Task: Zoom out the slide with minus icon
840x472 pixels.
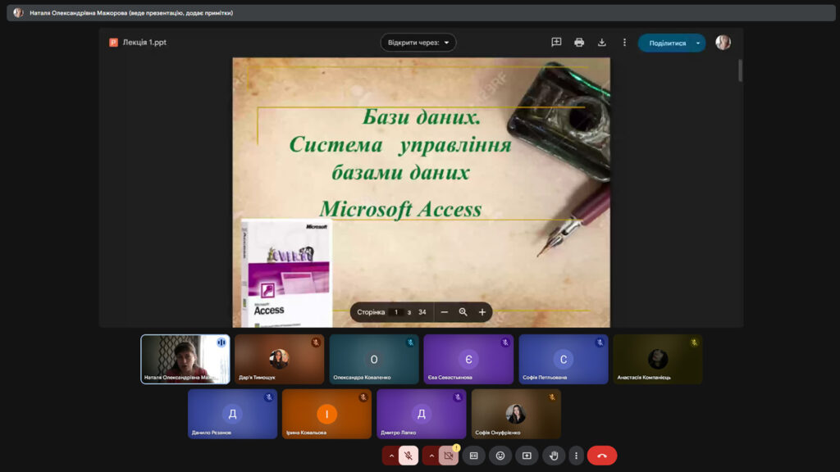Action: tap(444, 312)
